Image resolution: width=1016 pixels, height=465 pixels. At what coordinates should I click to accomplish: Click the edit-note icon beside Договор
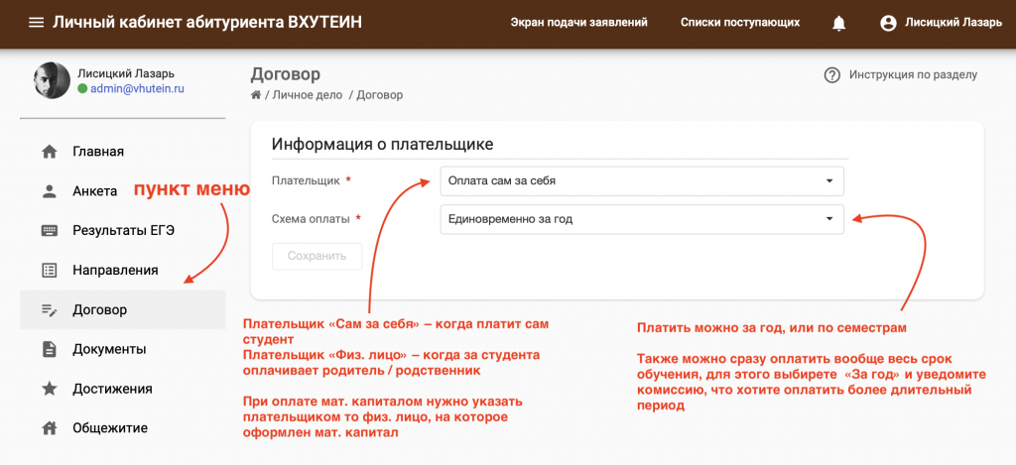tap(50, 310)
